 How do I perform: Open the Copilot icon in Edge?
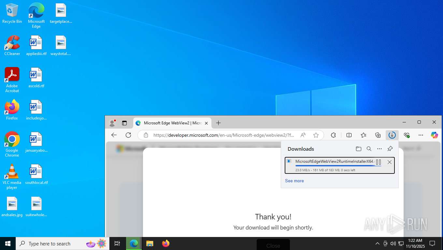pyautogui.click(x=434, y=135)
